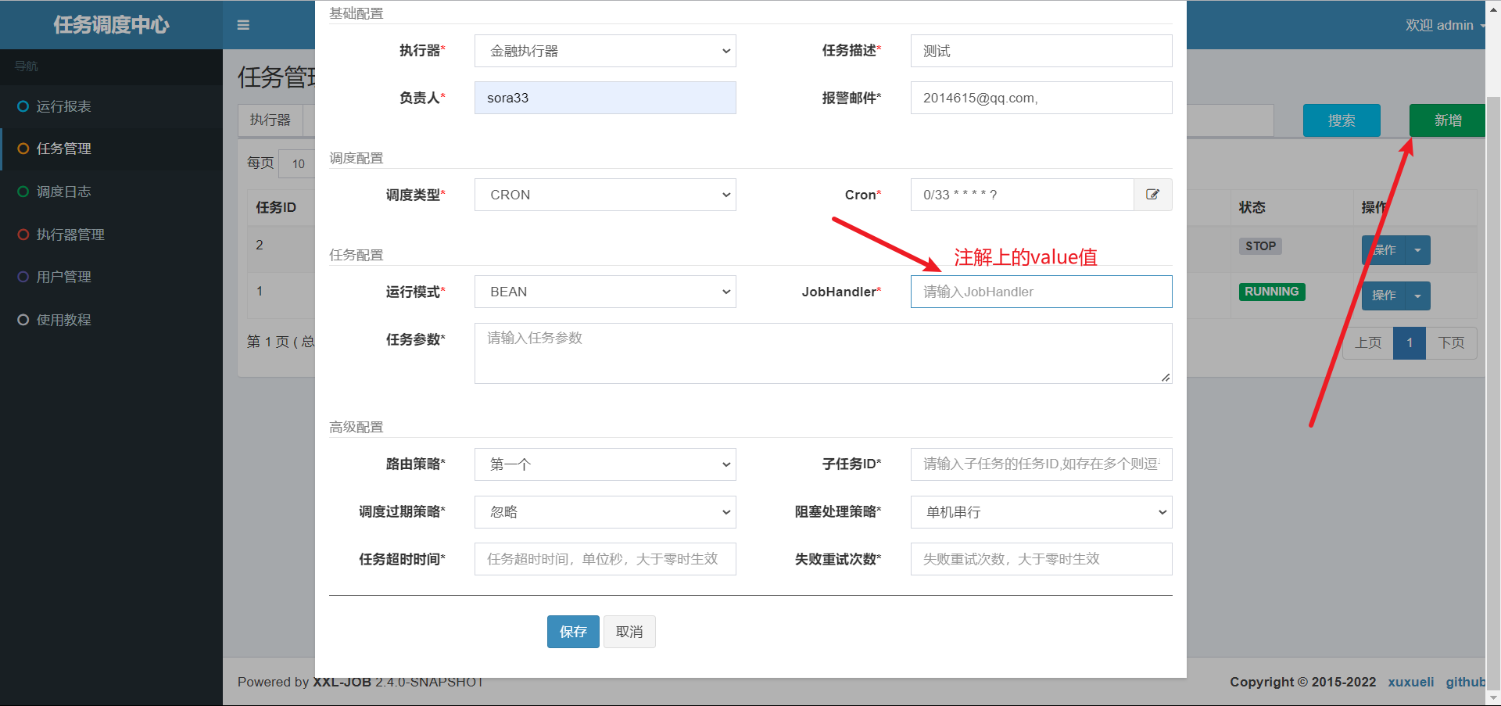This screenshot has height=706, width=1501.
Task: Expand the 执行器 dropdown showing 金融执行器
Action: [604, 51]
